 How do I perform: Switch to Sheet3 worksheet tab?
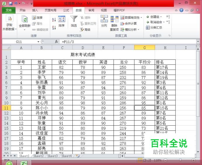(53, 156)
